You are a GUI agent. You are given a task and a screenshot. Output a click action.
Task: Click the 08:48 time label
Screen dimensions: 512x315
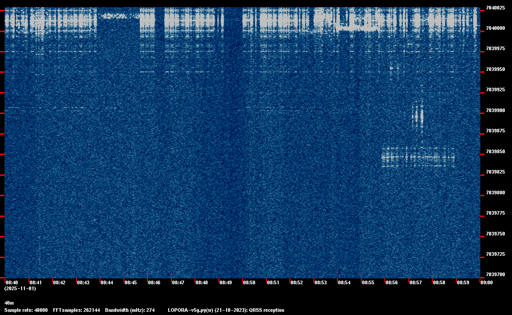coord(202,282)
